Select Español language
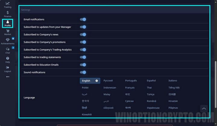217x126 pixels. pyautogui.click(x=151, y=81)
